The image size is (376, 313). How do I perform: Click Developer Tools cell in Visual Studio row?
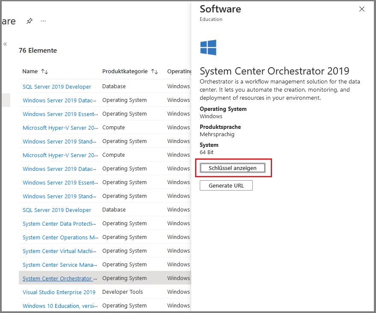click(122, 292)
